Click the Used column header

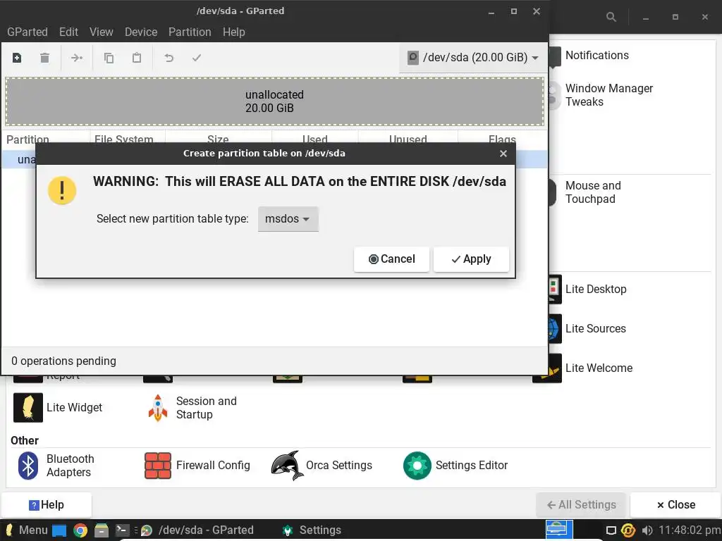click(315, 138)
